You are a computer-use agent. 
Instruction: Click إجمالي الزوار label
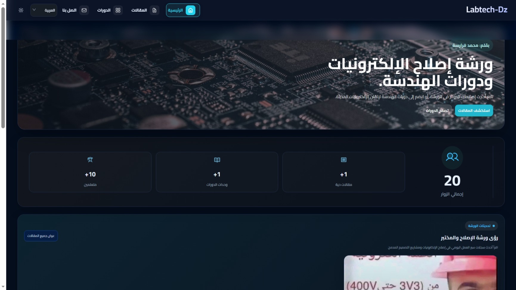452,194
